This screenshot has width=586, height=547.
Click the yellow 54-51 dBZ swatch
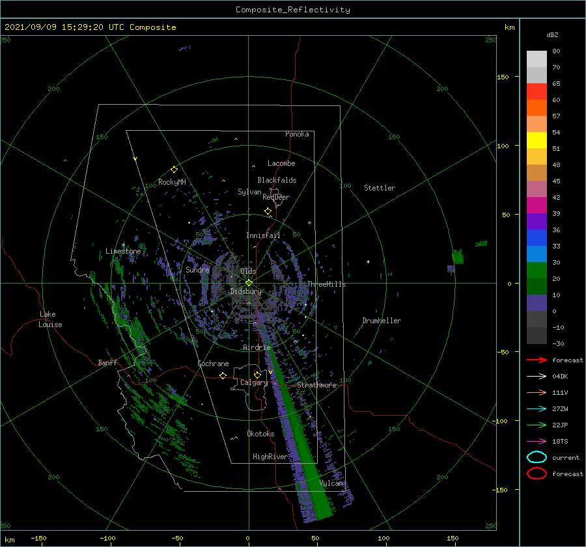537,140
